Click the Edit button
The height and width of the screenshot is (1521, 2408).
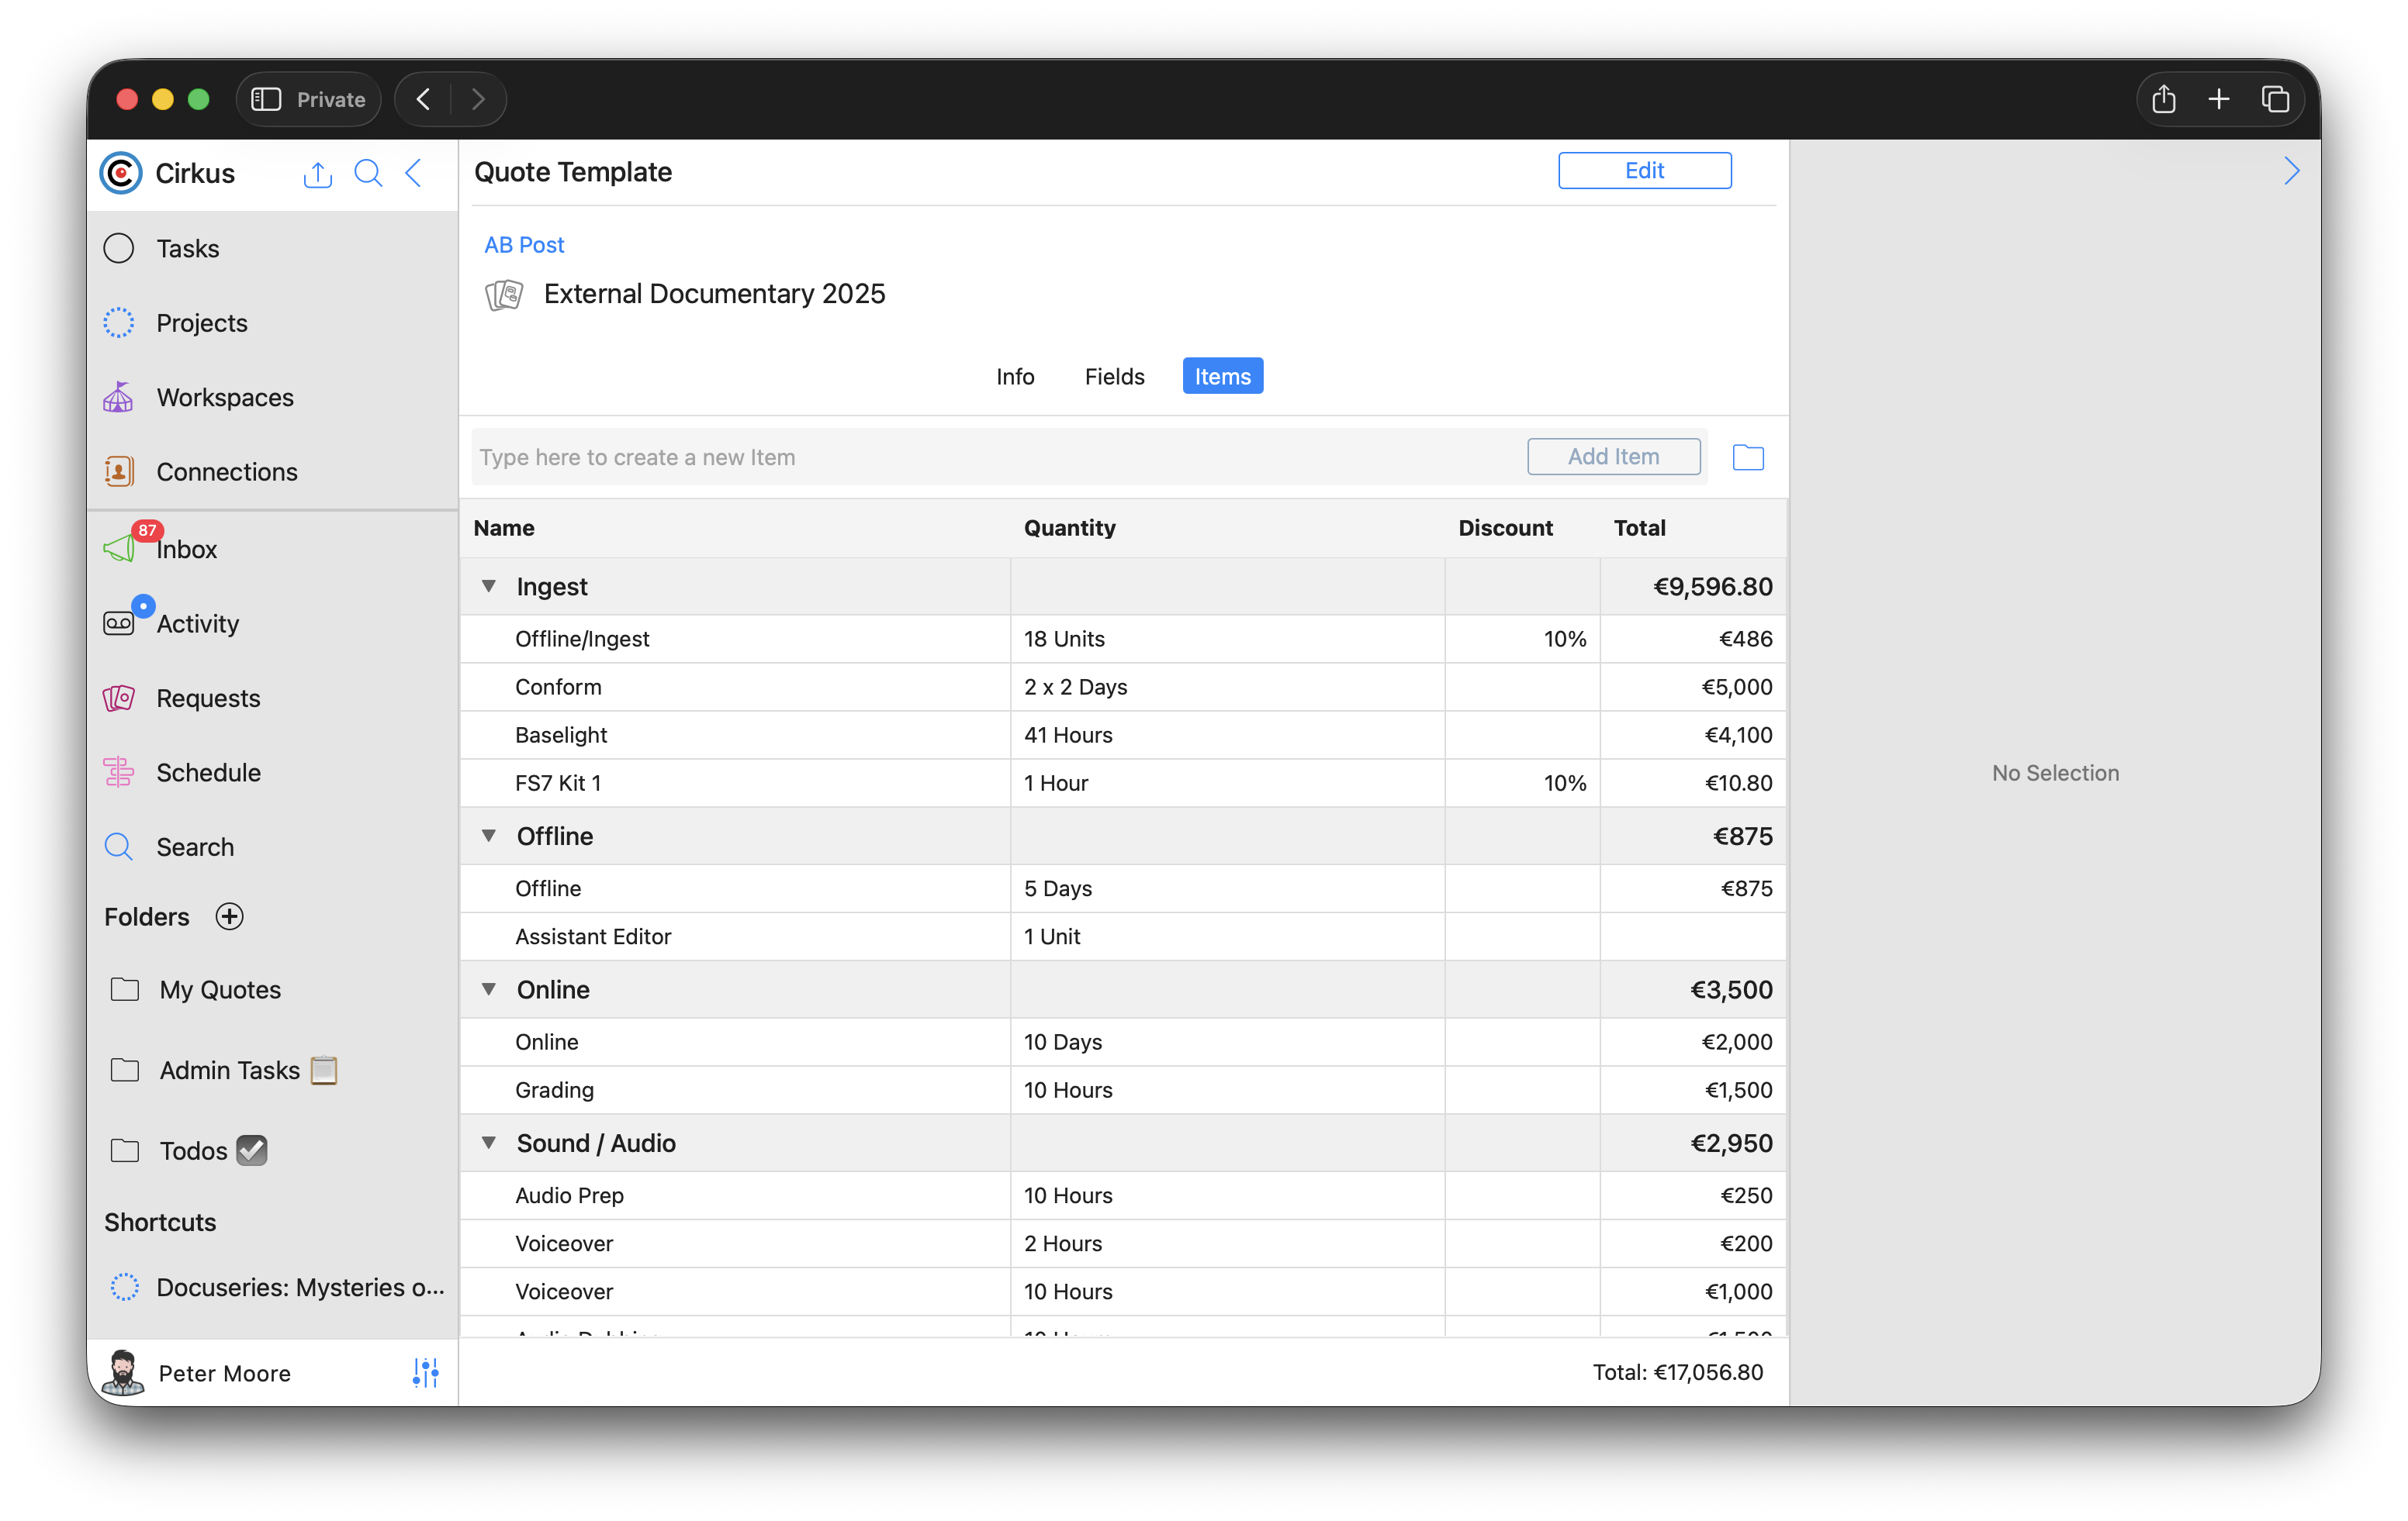(x=1643, y=170)
